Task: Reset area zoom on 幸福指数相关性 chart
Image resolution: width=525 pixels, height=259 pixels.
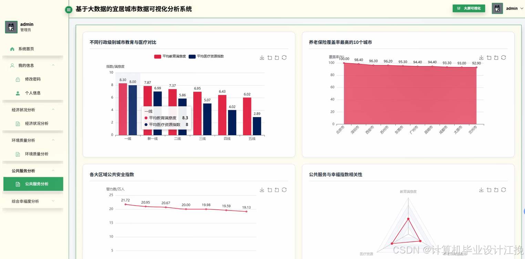Action: pos(496,190)
